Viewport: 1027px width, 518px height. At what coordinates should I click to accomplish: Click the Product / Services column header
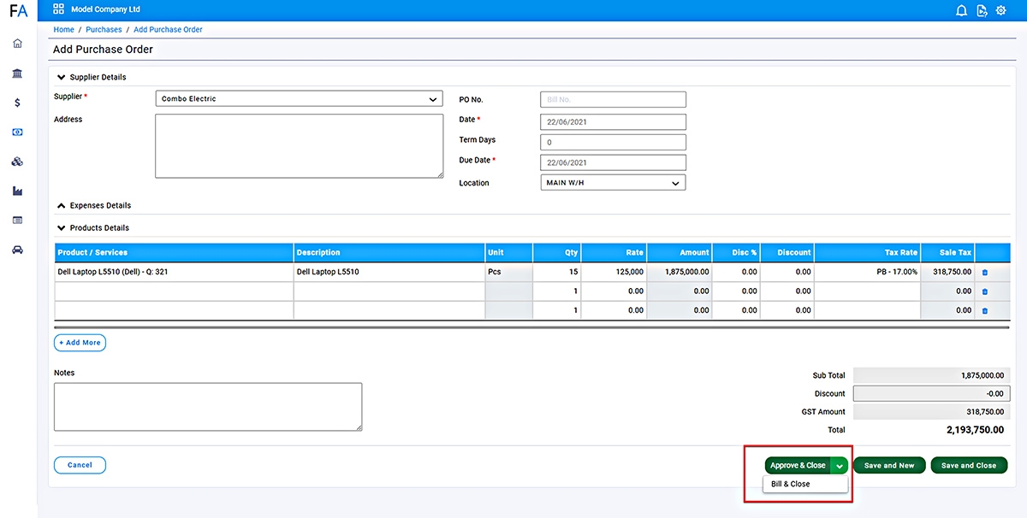[175, 253]
